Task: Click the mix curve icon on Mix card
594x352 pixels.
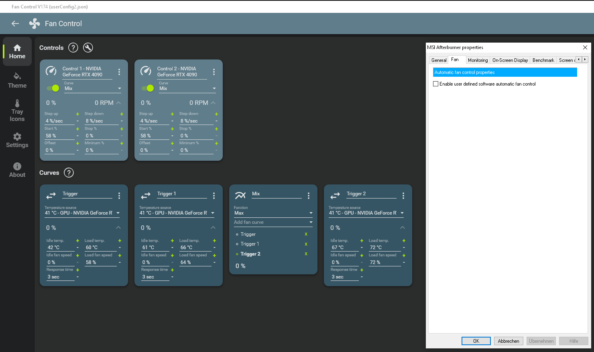Action: click(x=240, y=196)
